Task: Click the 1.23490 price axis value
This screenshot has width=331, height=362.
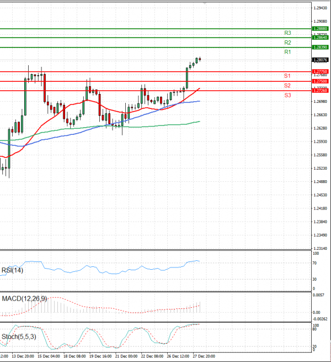Action: (321, 235)
